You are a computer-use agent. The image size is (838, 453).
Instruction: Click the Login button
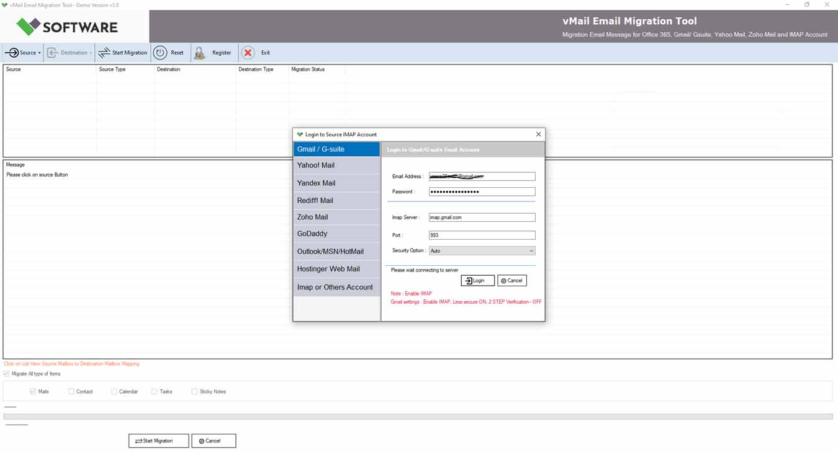[x=477, y=281]
